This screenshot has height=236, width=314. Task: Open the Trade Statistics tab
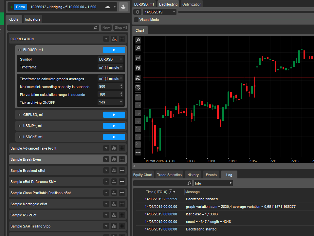pos(169,175)
